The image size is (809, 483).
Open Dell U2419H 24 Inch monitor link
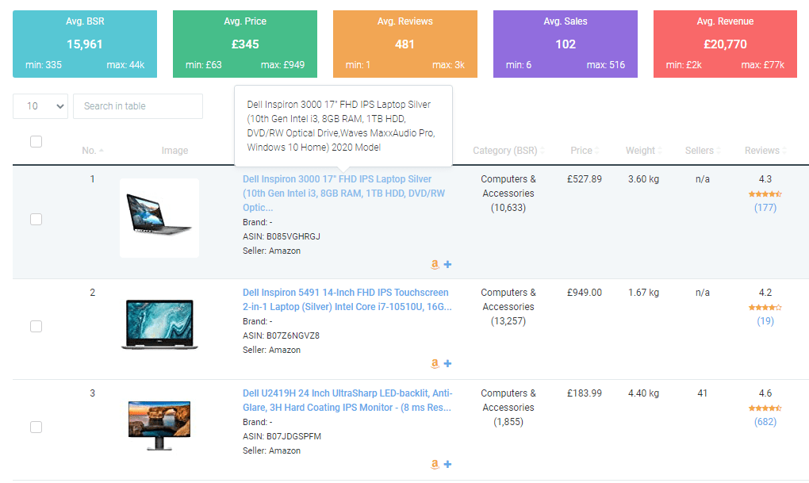pyautogui.click(x=347, y=400)
